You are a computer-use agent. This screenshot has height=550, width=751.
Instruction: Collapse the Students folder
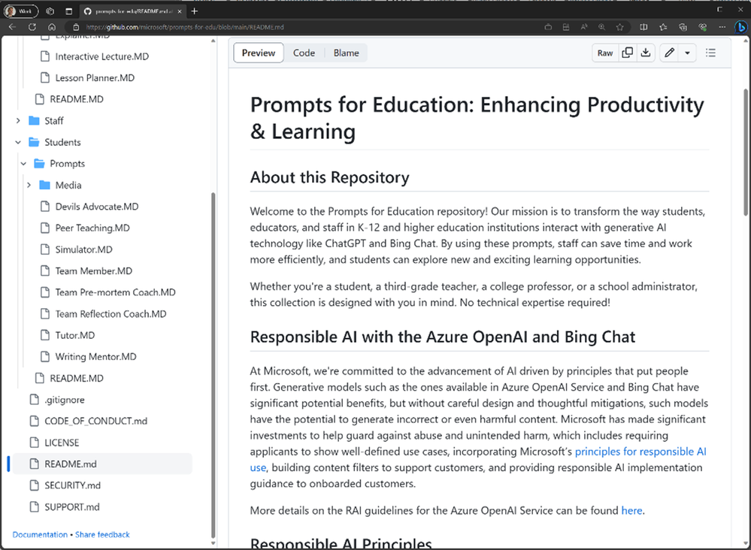(x=18, y=142)
